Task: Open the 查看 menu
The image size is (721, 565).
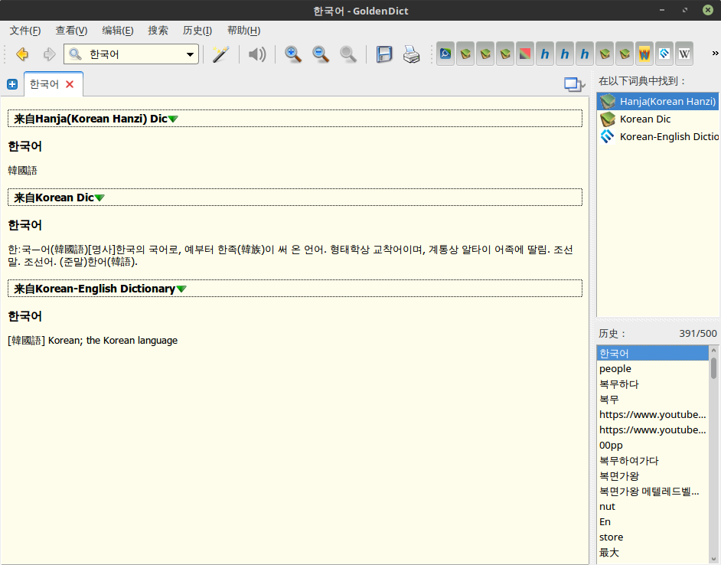Action: 70,30
